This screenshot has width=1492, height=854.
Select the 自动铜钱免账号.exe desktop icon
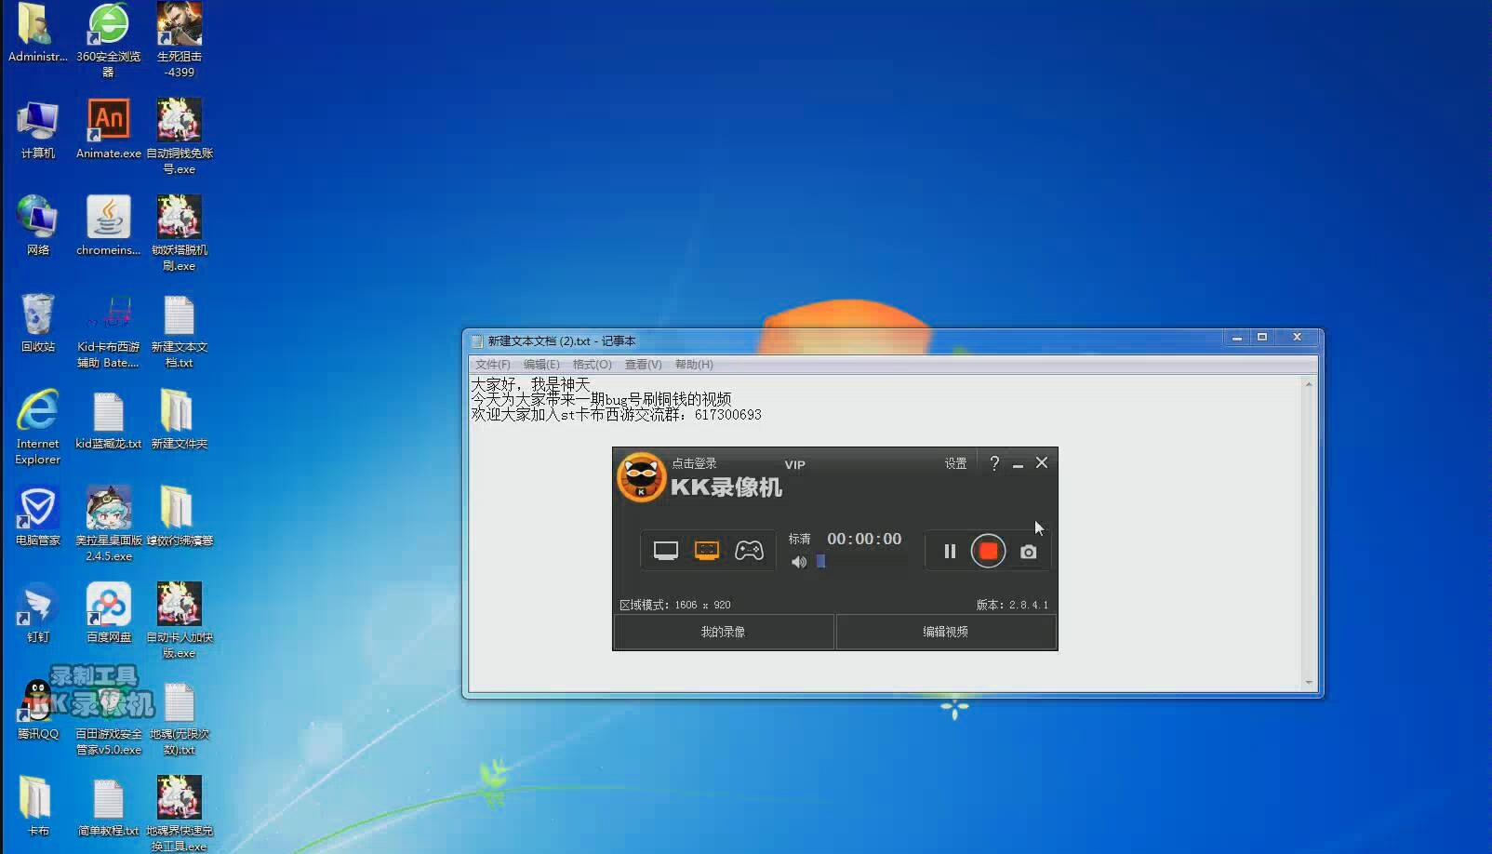tap(180, 137)
